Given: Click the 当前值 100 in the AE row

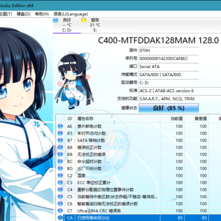Looking at the screenshot, I should coord(179,126).
